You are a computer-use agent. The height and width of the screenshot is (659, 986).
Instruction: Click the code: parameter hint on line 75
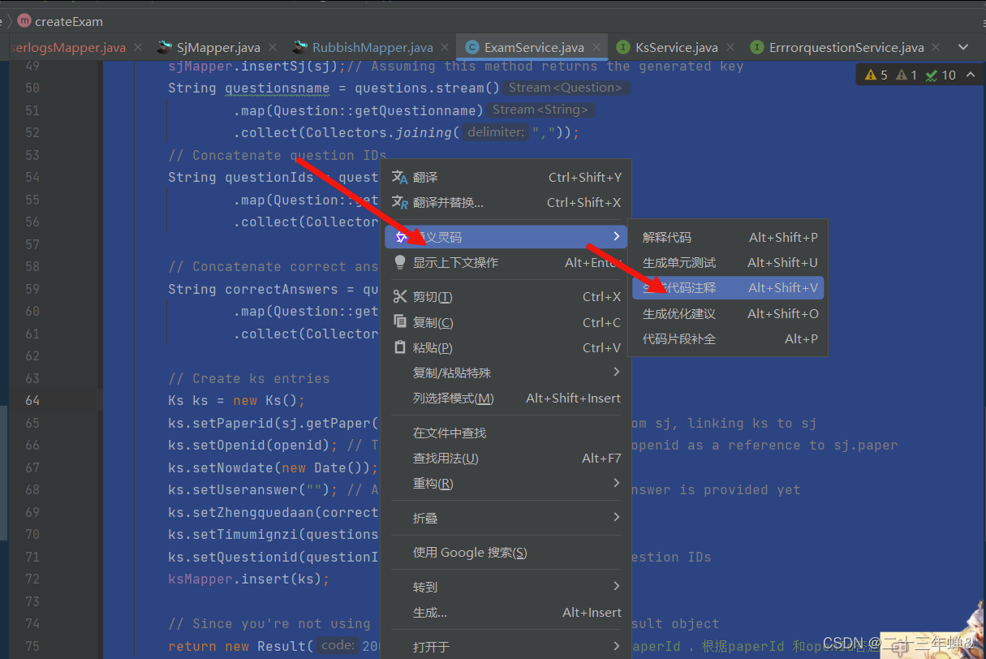[x=338, y=646]
